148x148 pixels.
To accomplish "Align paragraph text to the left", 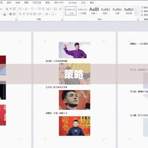I will [20, 14].
